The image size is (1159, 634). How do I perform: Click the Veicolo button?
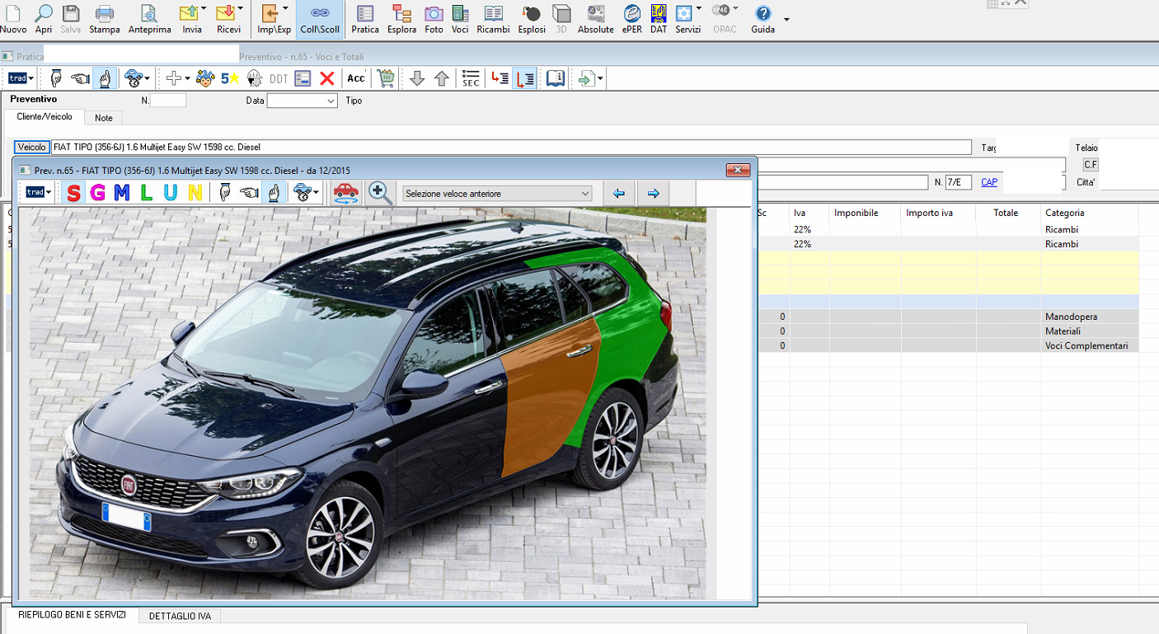point(32,147)
